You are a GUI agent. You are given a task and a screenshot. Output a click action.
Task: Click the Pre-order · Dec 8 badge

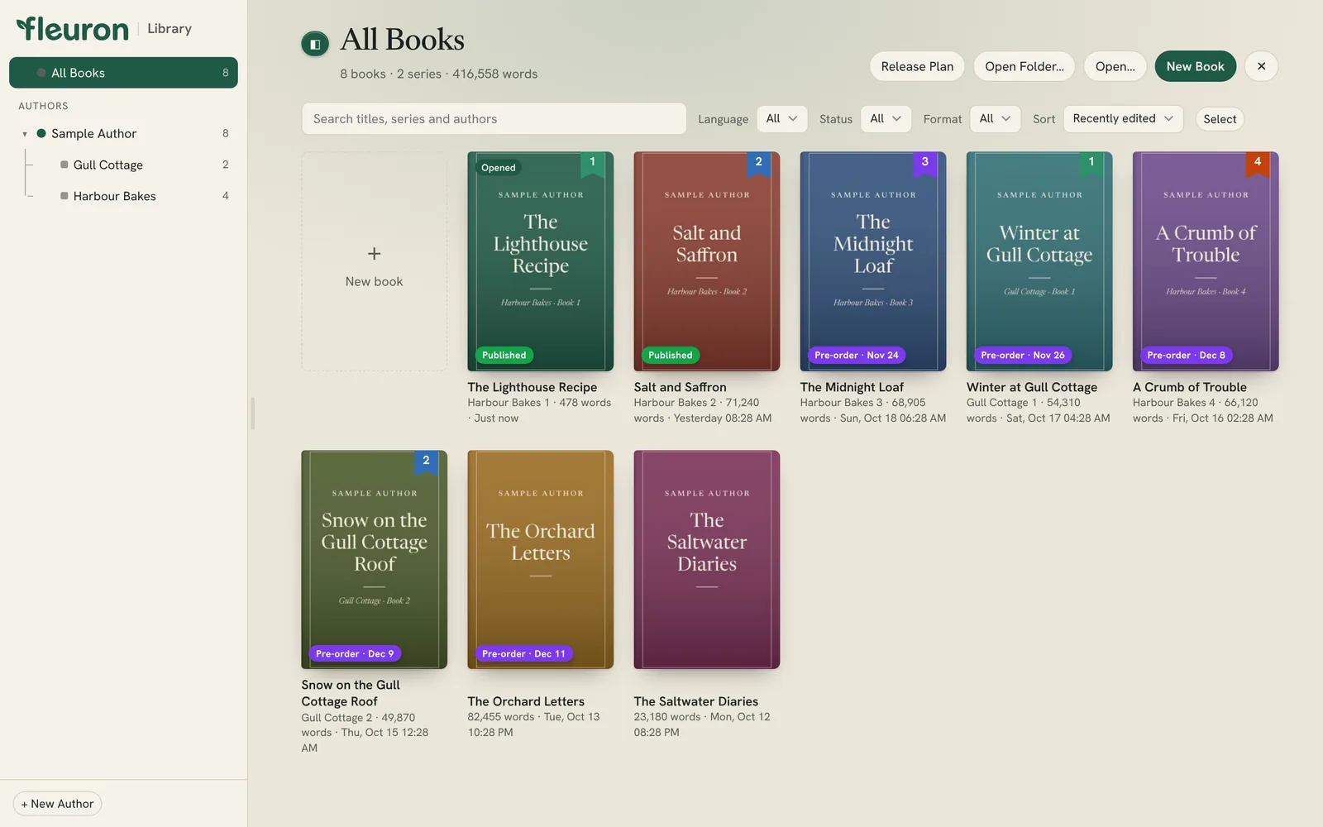[1187, 356]
